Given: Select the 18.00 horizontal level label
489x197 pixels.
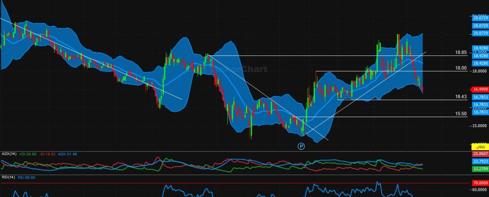Looking at the screenshot, I should click(x=461, y=68).
